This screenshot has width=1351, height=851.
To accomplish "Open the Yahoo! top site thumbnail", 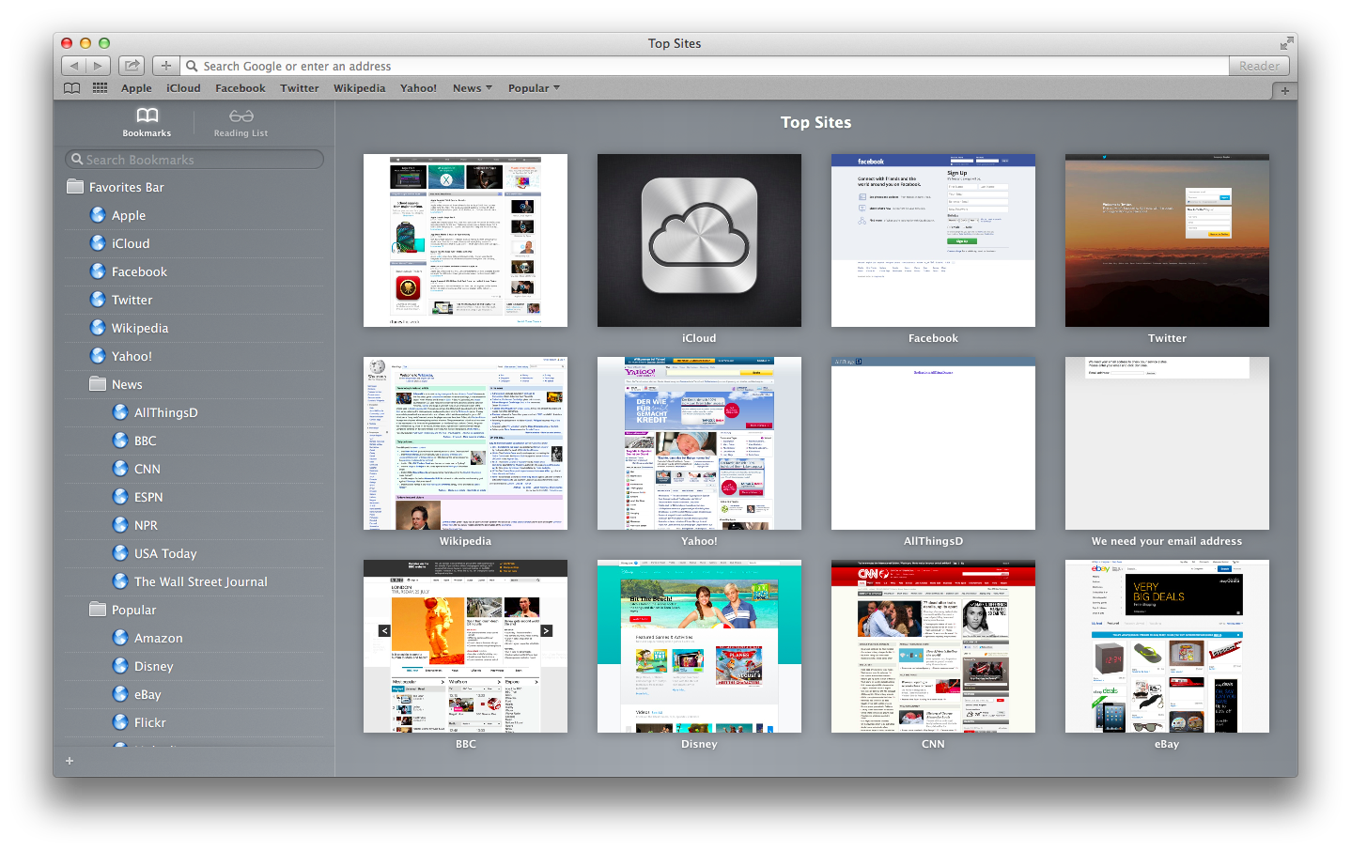I will tap(699, 443).
